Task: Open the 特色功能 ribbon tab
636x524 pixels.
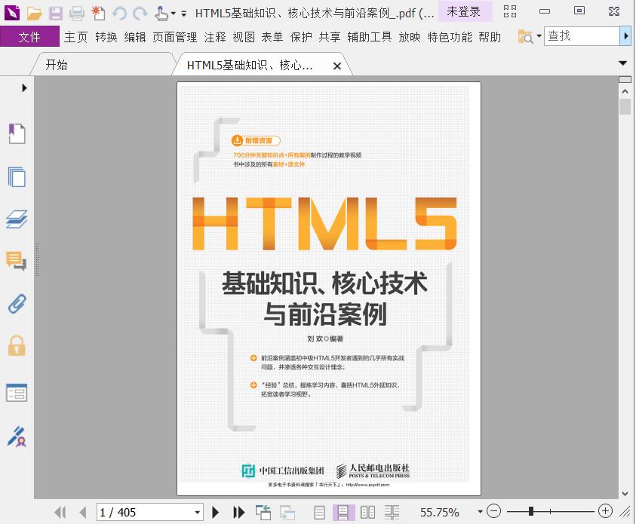Action: [450, 37]
